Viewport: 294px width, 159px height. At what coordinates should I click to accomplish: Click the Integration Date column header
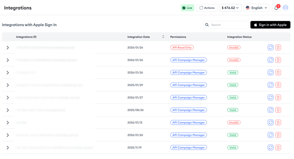(139, 37)
